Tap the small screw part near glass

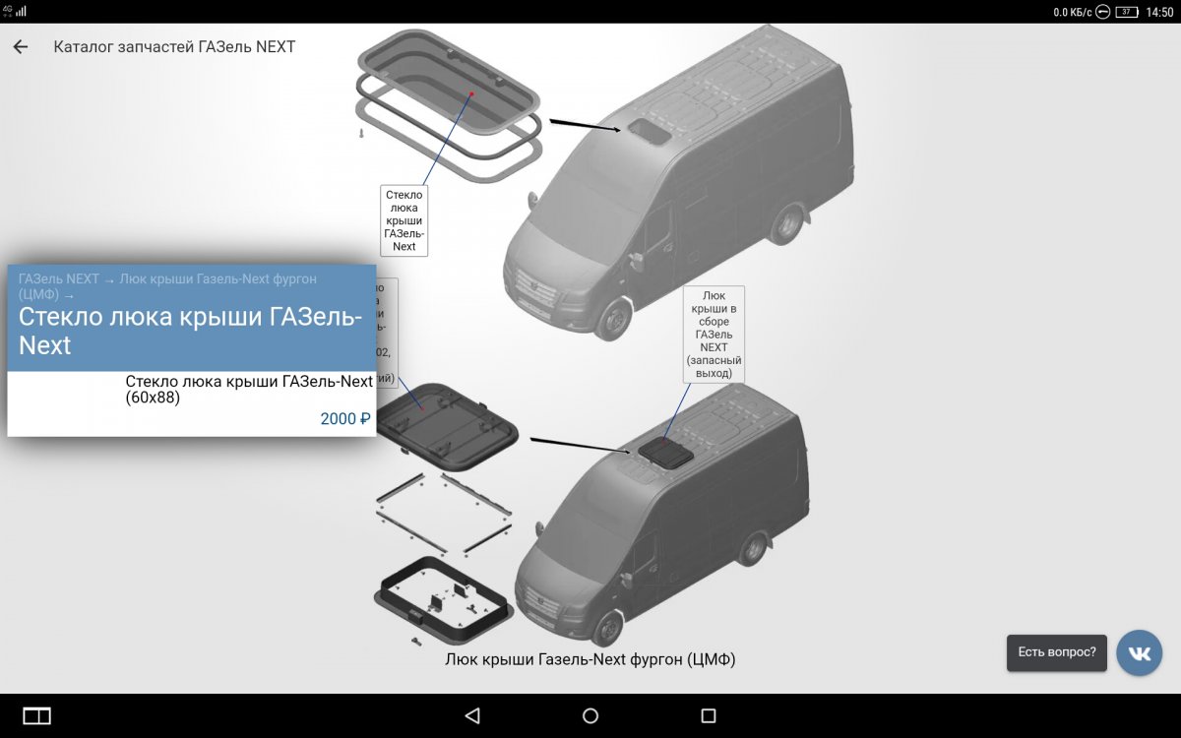(361, 131)
